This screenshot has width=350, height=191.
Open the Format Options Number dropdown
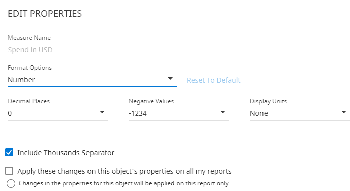point(92,80)
